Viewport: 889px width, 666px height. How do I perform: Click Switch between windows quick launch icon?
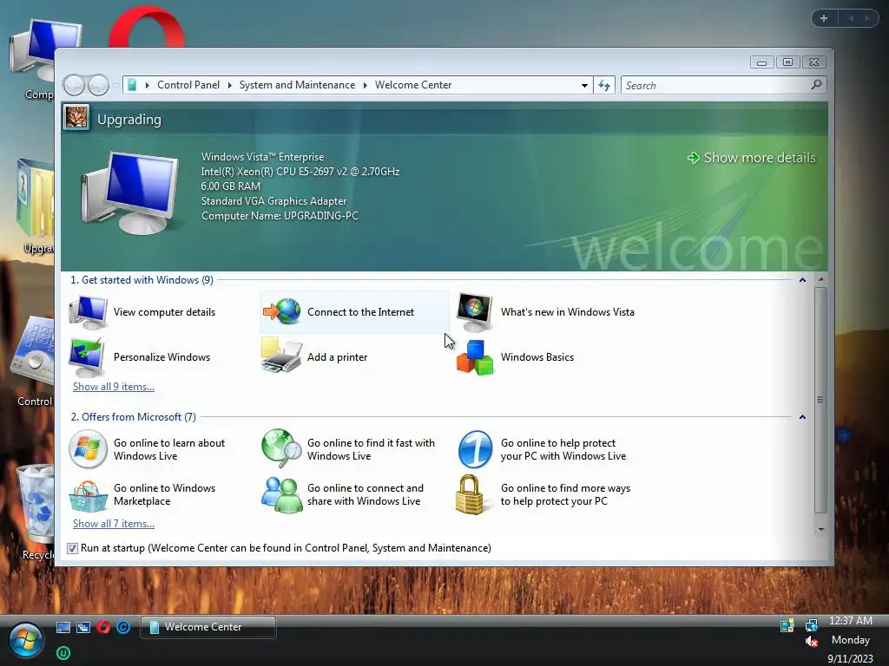(x=83, y=627)
